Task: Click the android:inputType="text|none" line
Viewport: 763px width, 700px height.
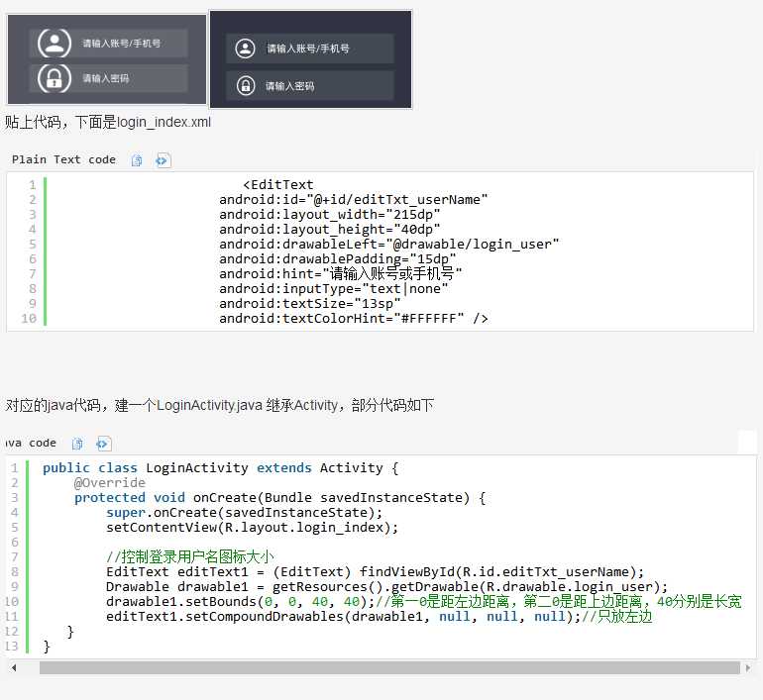Action: 333,289
